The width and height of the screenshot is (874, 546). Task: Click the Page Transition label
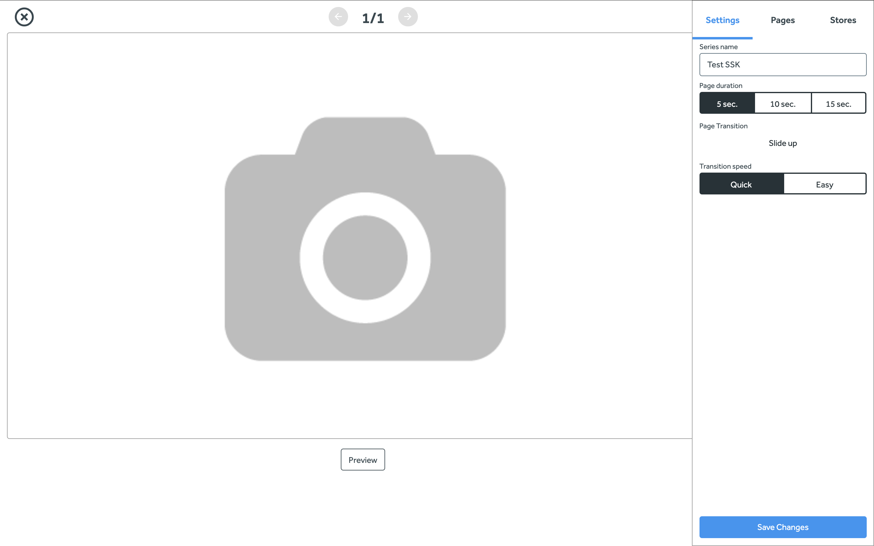[x=723, y=126]
